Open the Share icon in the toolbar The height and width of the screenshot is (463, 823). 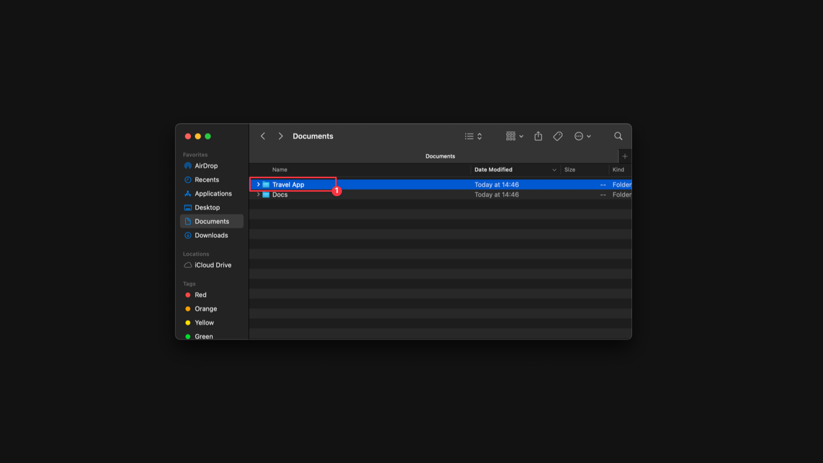[538, 136]
